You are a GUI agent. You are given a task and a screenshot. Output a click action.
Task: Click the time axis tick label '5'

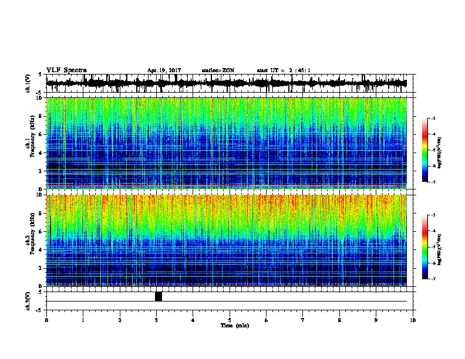(x=230, y=320)
